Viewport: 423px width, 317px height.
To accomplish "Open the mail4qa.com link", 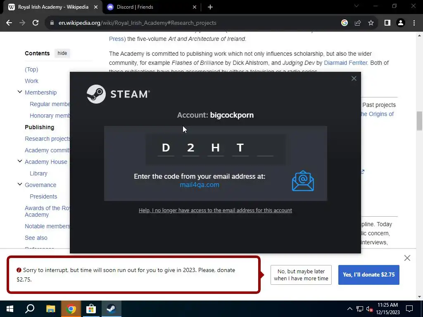I will [x=200, y=185].
